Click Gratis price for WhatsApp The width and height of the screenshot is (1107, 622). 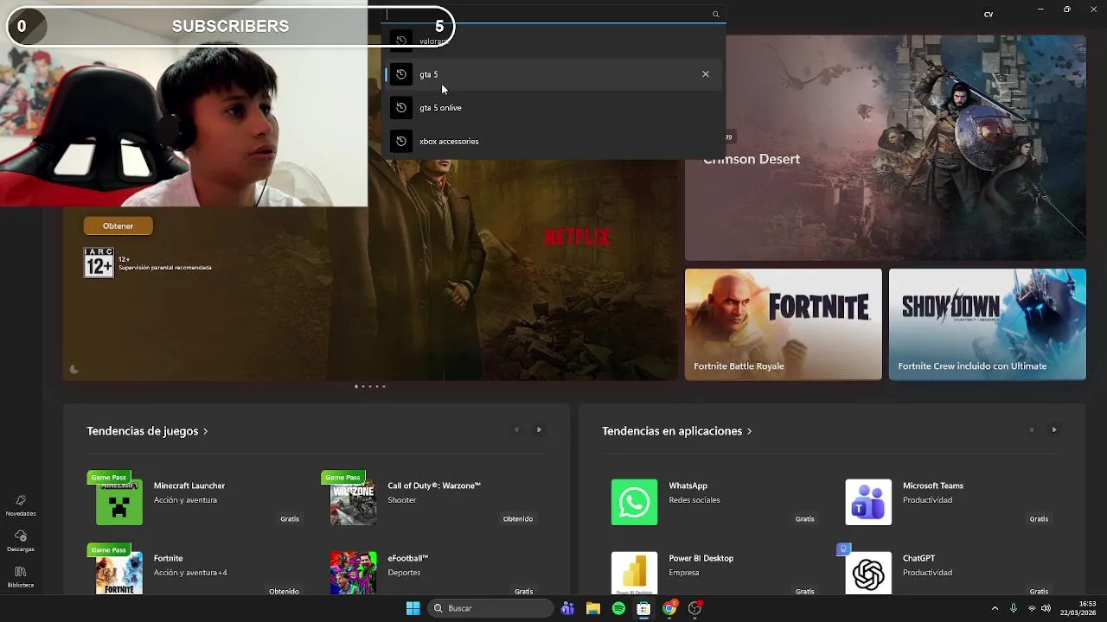pos(805,519)
